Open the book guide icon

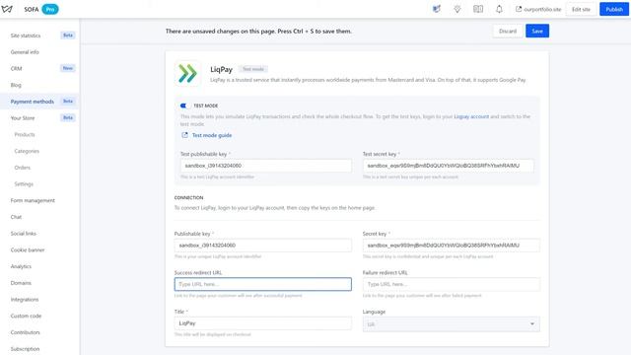coord(478,9)
